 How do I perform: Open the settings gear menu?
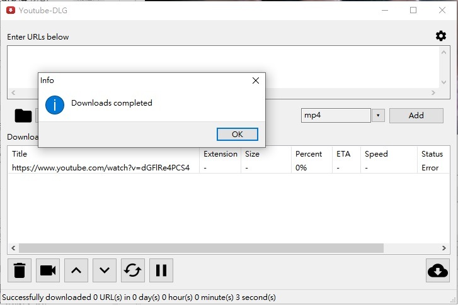point(441,36)
